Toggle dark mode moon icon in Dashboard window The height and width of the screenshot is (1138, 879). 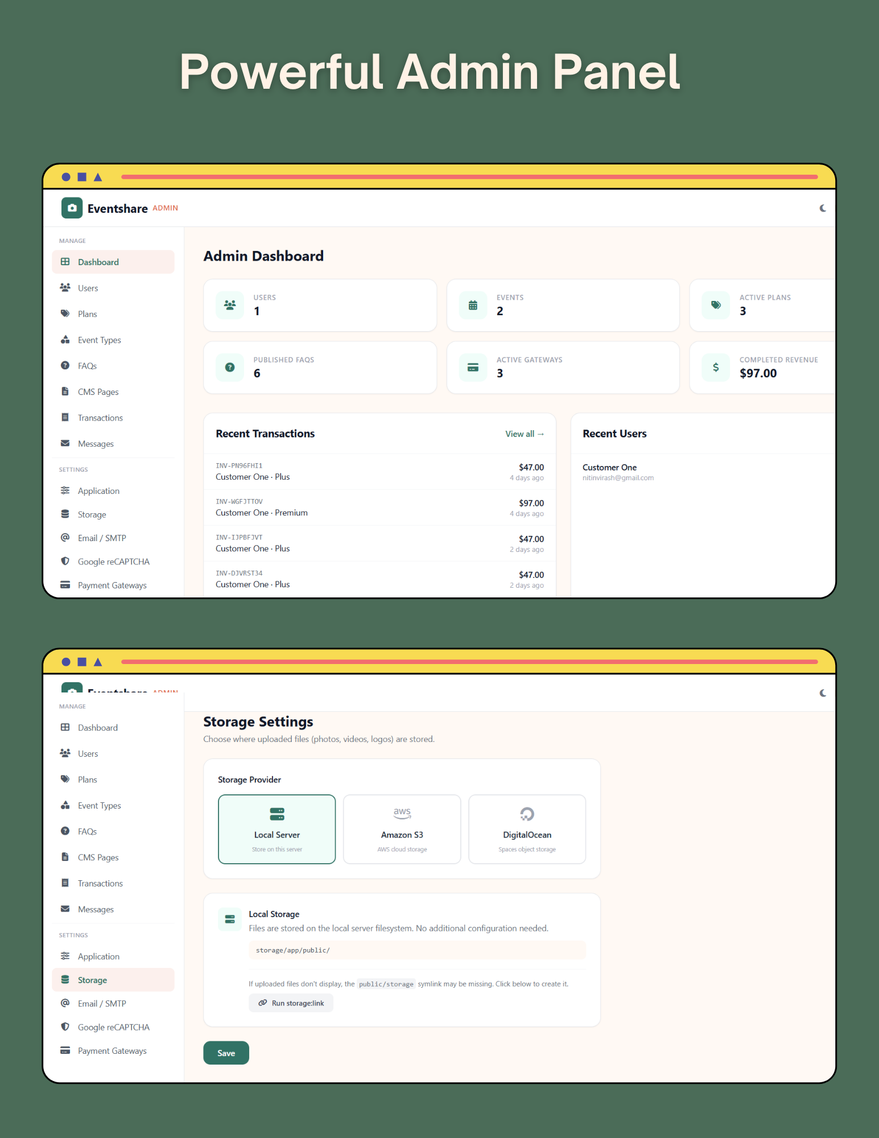click(823, 208)
